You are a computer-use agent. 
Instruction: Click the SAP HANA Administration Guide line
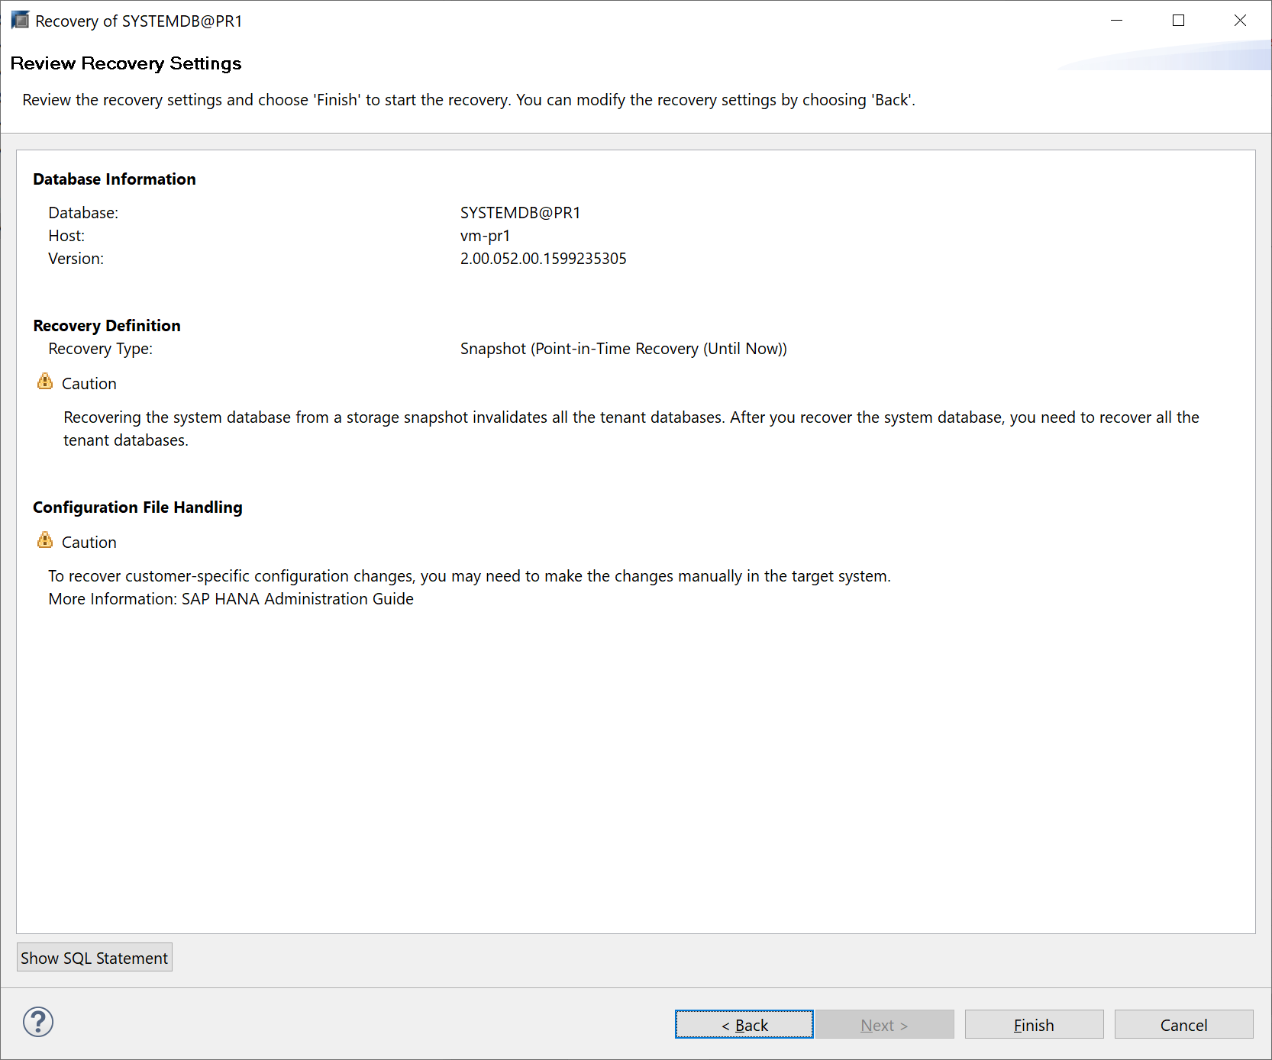pyautogui.click(x=231, y=599)
